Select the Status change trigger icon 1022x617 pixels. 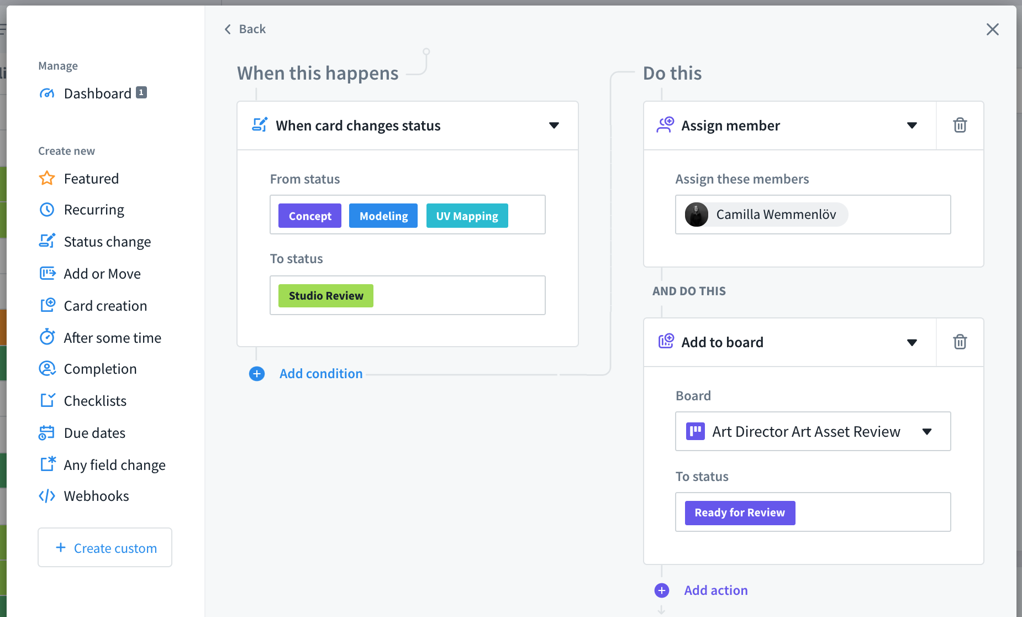(x=48, y=241)
